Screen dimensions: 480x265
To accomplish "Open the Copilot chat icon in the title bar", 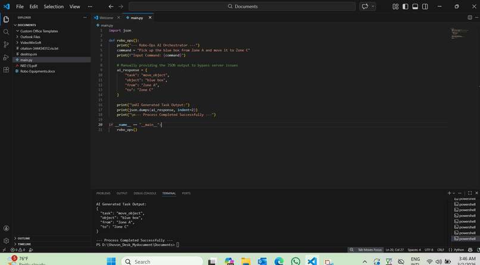I will tap(364, 7).
